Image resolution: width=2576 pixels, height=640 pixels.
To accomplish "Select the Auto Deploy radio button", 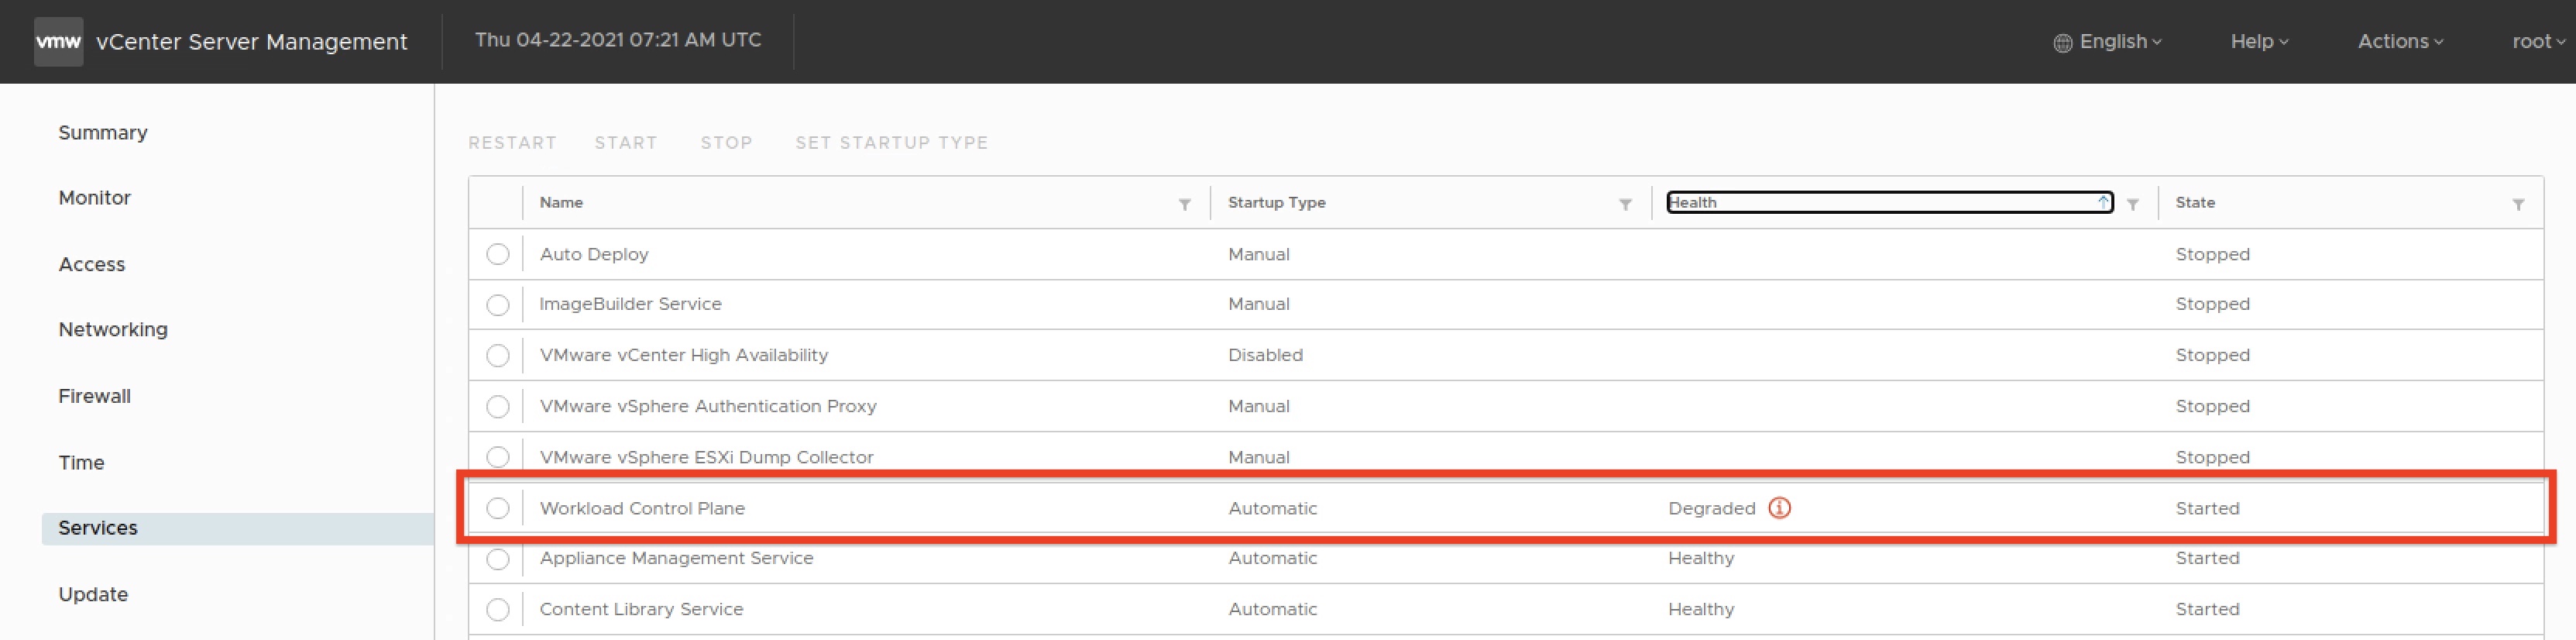I will click(498, 254).
